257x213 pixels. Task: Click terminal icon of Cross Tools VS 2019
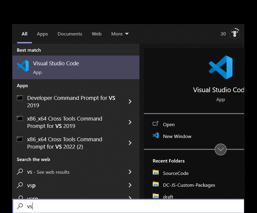point(20,118)
